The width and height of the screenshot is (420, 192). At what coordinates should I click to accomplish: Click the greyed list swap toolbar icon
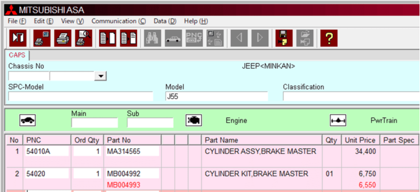[x=215, y=38]
